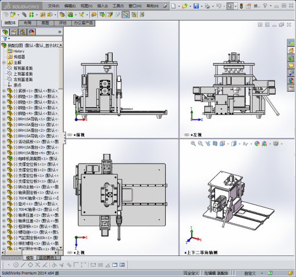Screen dimensions: 296x277
Task: Open the Design Library task pane icon
Action: click(x=291, y=58)
